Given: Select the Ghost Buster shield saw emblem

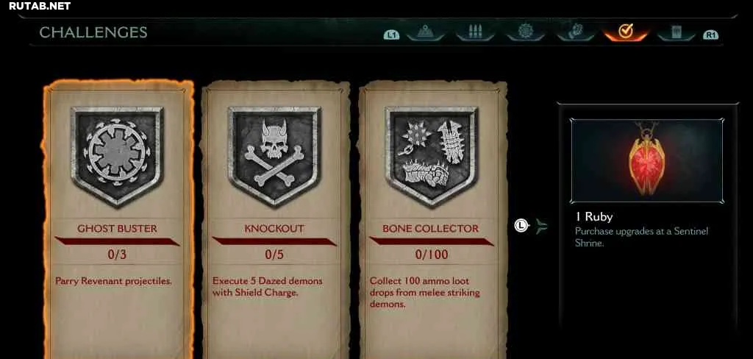Looking at the screenshot, I should click(x=117, y=154).
